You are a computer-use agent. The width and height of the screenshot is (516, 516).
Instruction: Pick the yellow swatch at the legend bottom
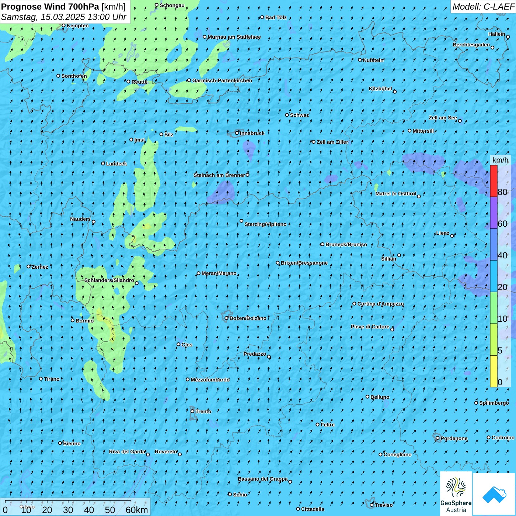494,371
